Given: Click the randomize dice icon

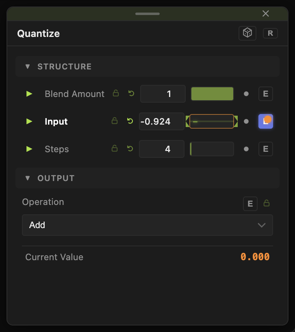Looking at the screenshot, I should click(247, 33).
